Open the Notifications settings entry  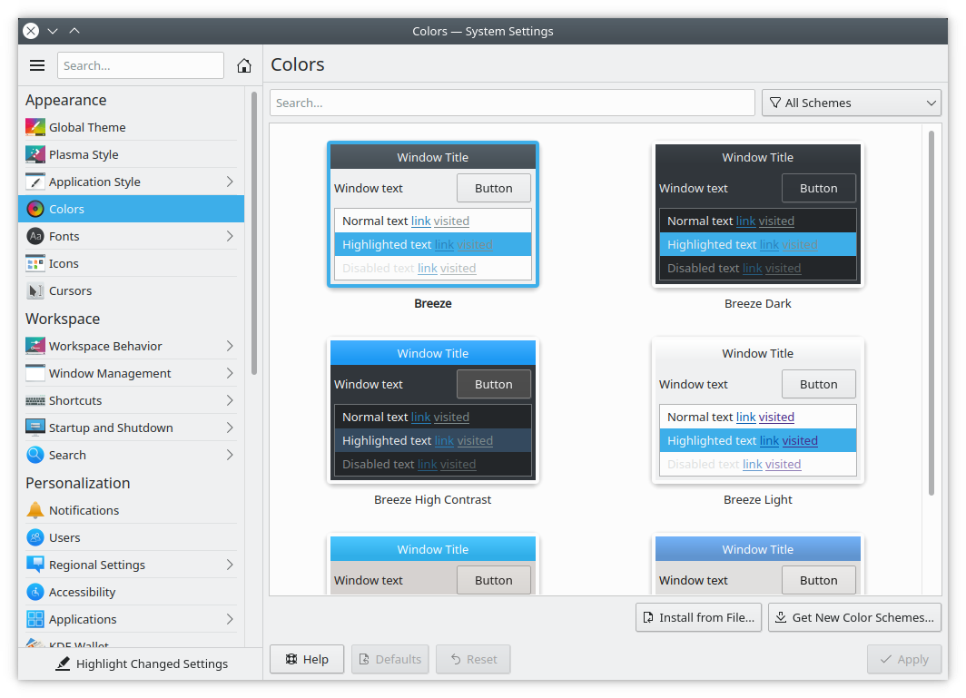point(132,510)
